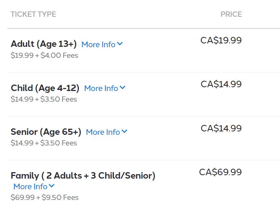The image size is (280, 211).
Task: Expand More Info for Child ticket
Action: tap(101, 88)
